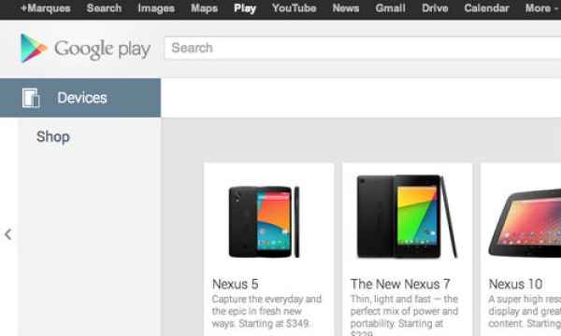Collapse the sidebar with the left chevron
The image size is (561, 336).
[x=7, y=234]
